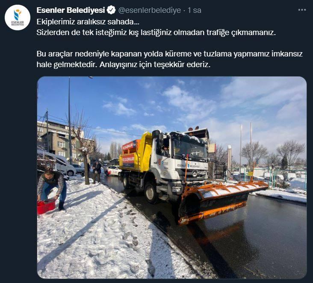Click the first line 'Ekiplerimiz aralıksız sahada...'
The height and width of the screenshot is (283, 313).
[x=88, y=22]
